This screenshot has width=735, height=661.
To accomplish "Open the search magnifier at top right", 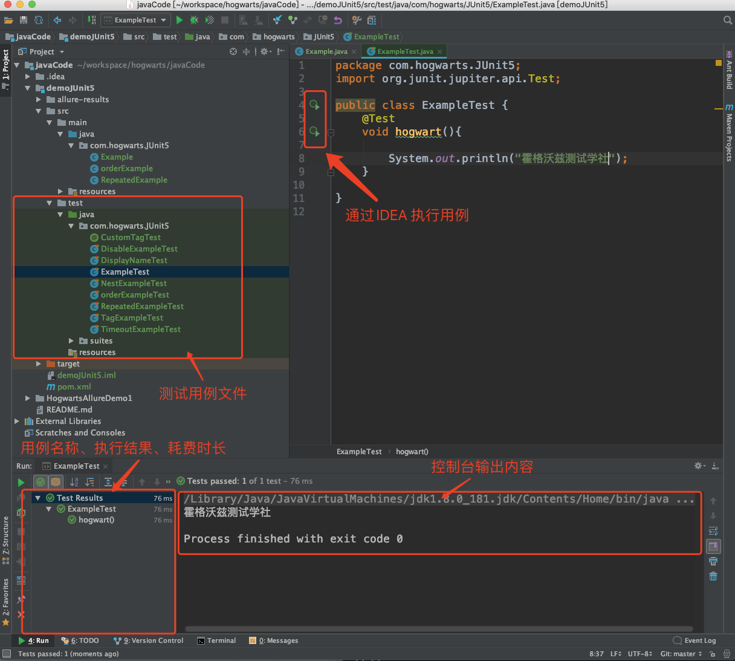I will pos(728,20).
